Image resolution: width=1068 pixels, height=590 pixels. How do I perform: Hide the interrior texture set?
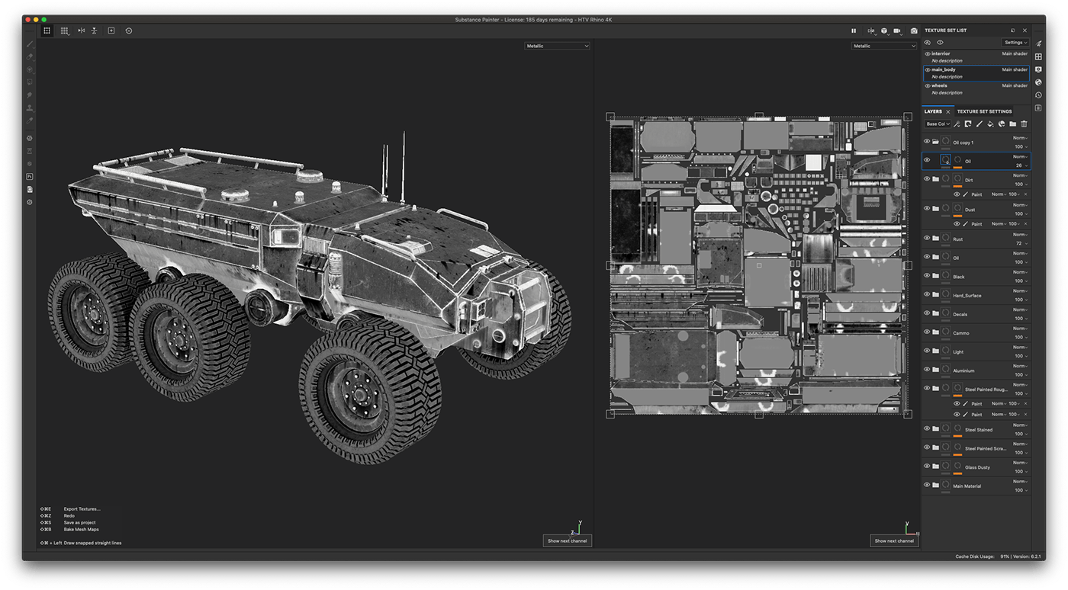click(928, 53)
